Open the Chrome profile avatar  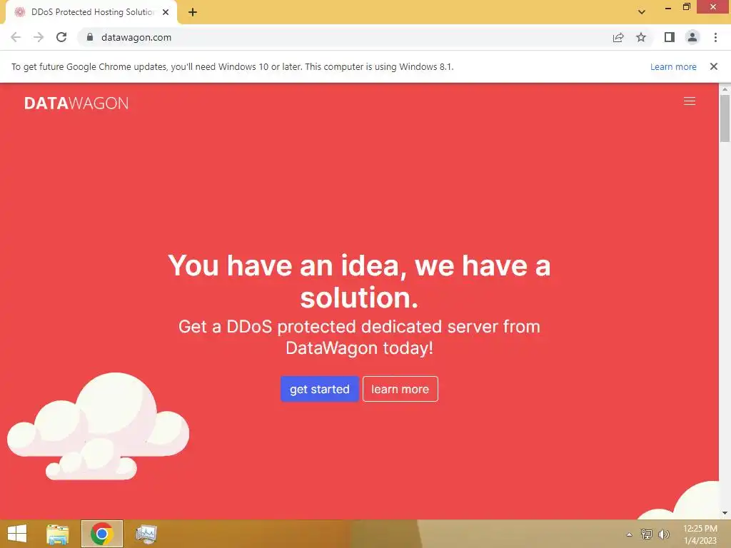point(692,37)
